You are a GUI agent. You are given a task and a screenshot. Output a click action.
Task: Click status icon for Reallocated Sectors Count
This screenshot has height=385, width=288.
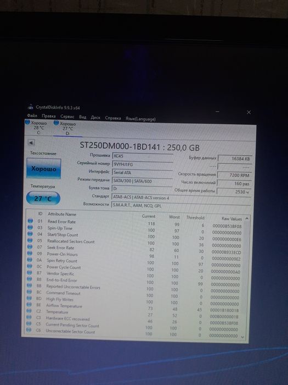(30, 240)
